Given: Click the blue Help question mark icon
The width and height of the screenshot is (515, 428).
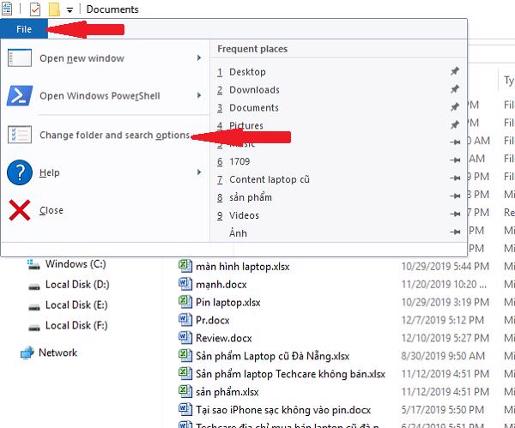Looking at the screenshot, I should (20, 172).
